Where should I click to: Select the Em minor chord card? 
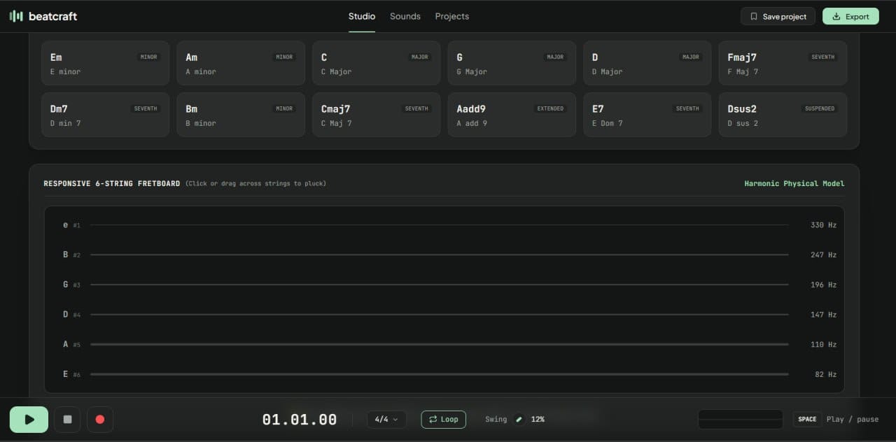pyautogui.click(x=105, y=63)
